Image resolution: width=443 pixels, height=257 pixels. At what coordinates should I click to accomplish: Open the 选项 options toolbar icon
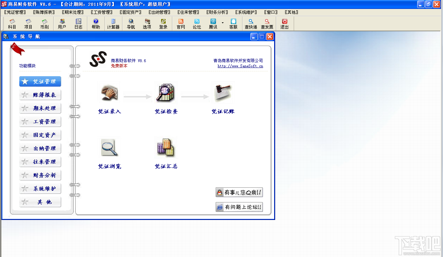(147, 23)
